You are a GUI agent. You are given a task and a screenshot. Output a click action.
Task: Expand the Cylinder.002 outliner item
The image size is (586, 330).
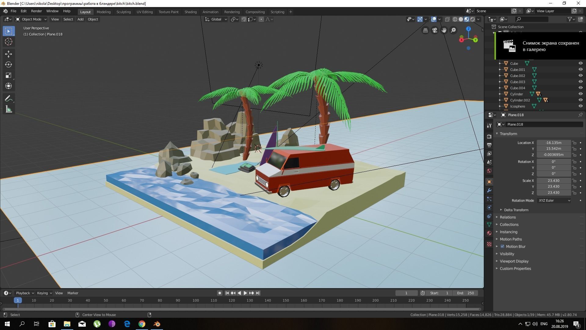pyautogui.click(x=500, y=100)
